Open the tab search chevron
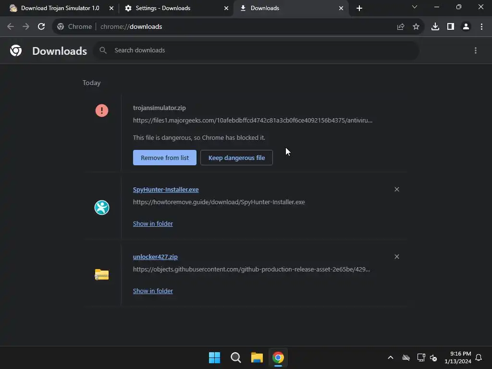 tap(415, 7)
